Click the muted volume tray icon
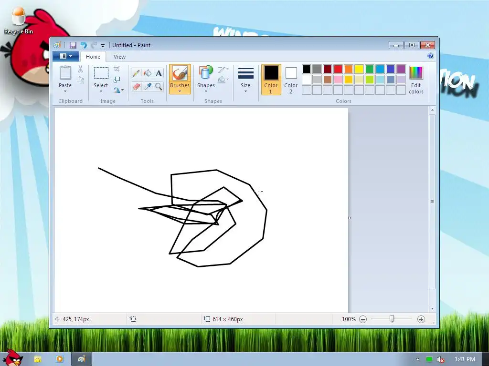Screen dimensions: 489x366 [440, 359]
